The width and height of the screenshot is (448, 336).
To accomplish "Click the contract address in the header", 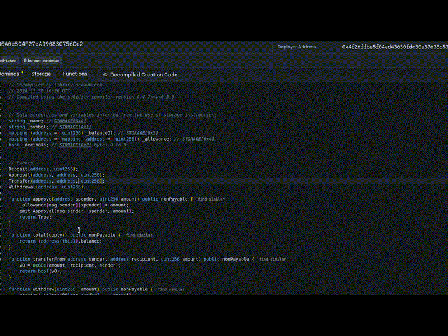I will pyautogui.click(x=41, y=44).
